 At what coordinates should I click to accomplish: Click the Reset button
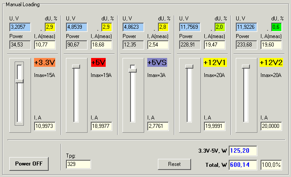pyautogui.click(x=174, y=164)
